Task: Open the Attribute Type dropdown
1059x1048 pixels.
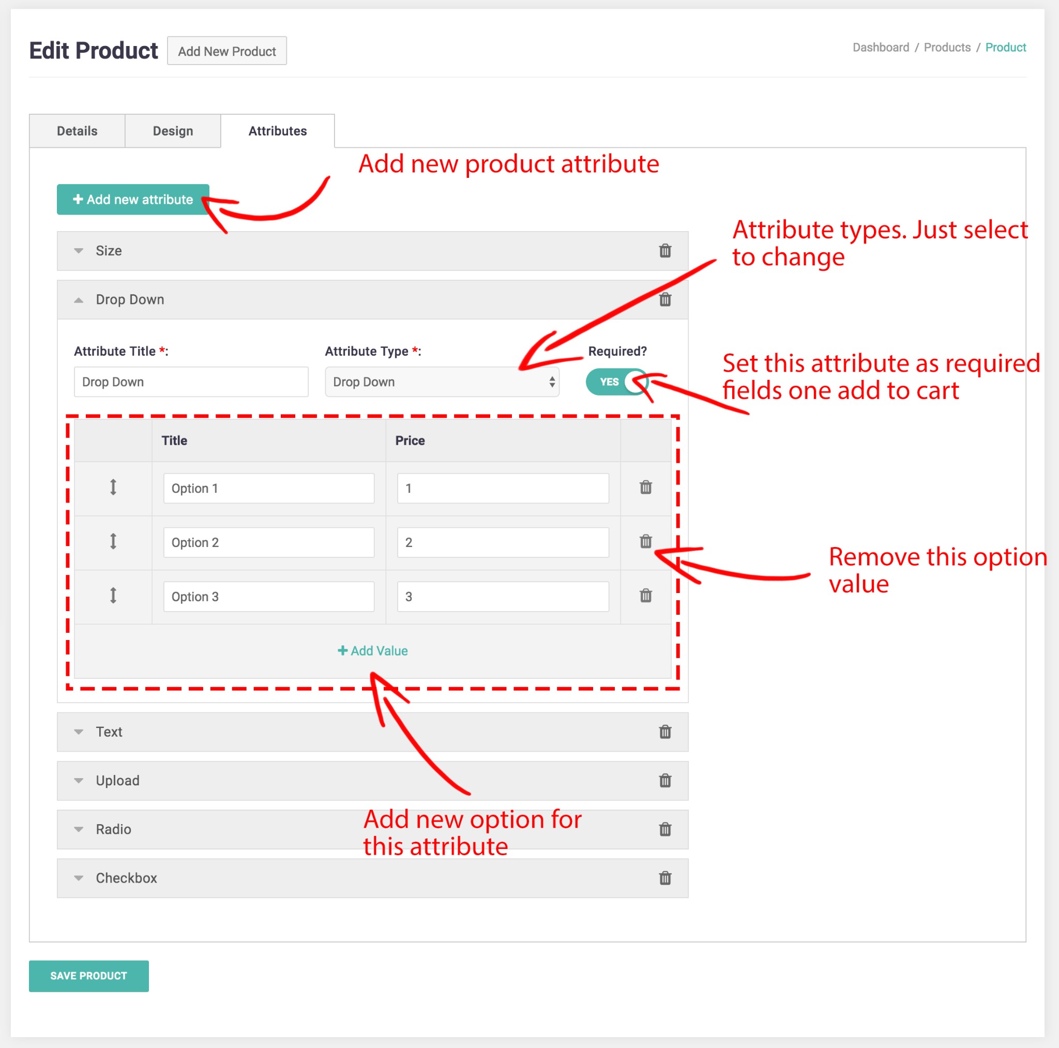Action: click(442, 382)
